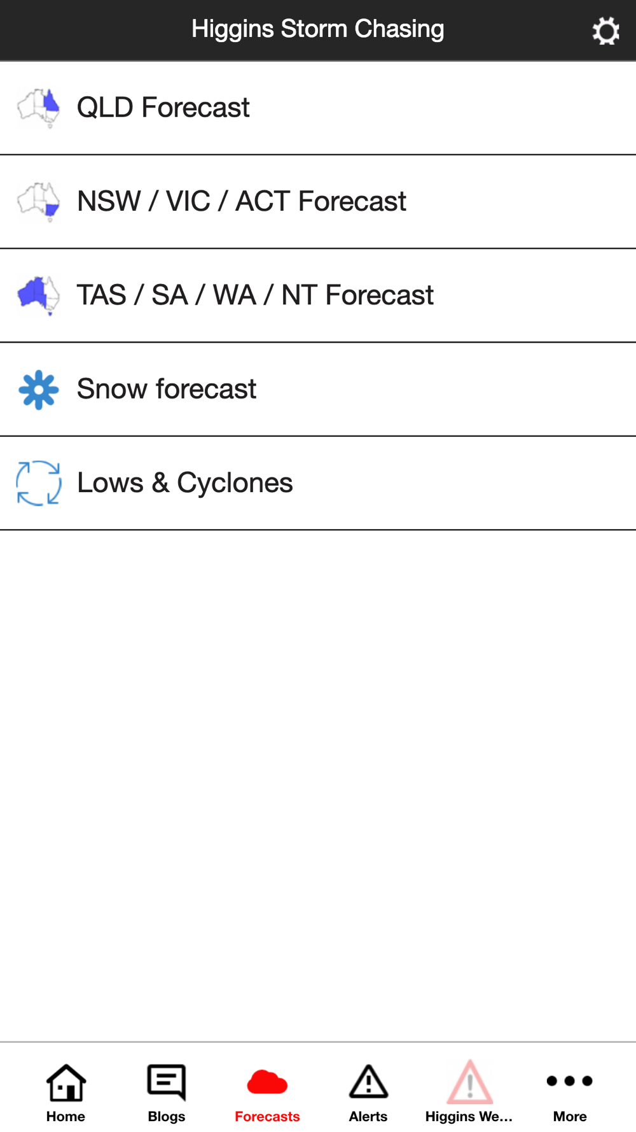Viewport: 636px width, 1132px height.
Task: Open settings gear icon
Action: 605,31
